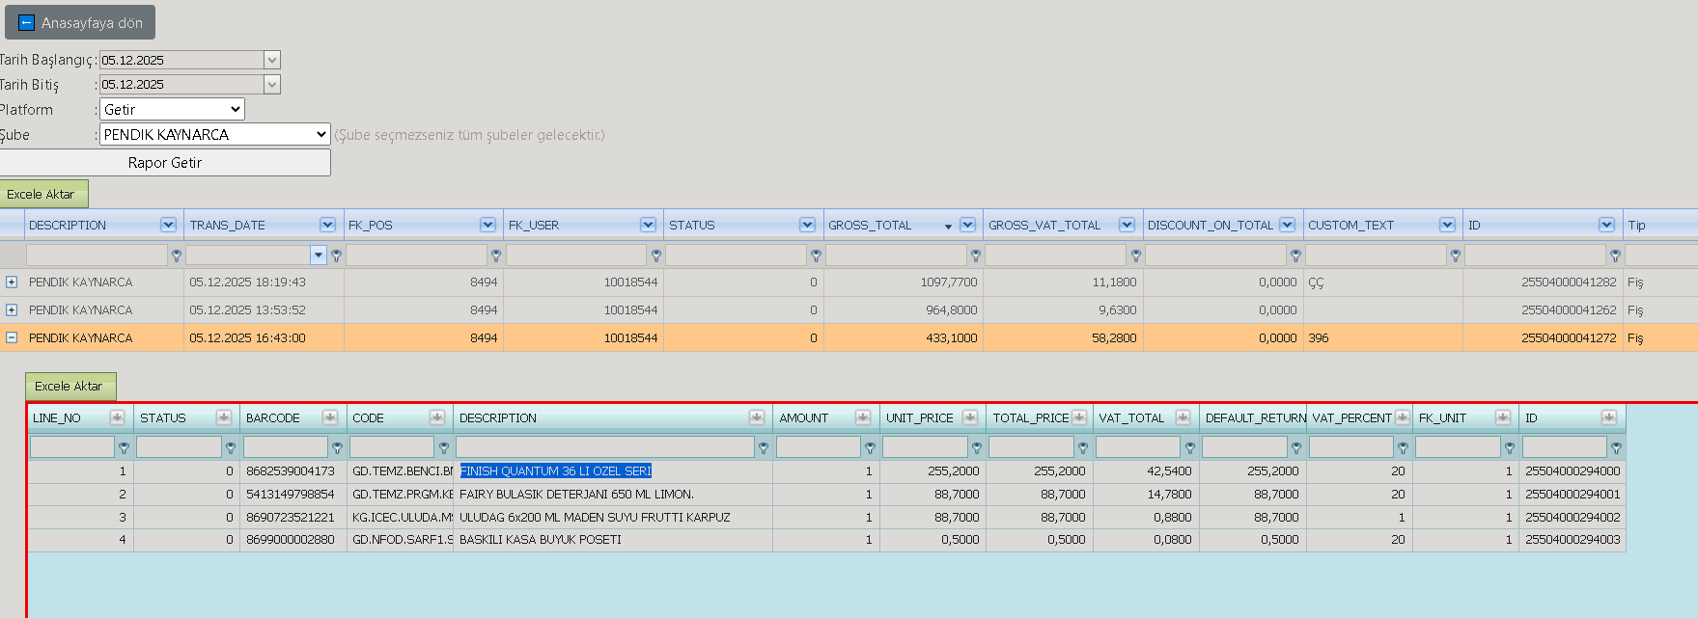Click the LINE_NO column header menu icon
This screenshot has width=1698, height=618.
click(x=117, y=417)
